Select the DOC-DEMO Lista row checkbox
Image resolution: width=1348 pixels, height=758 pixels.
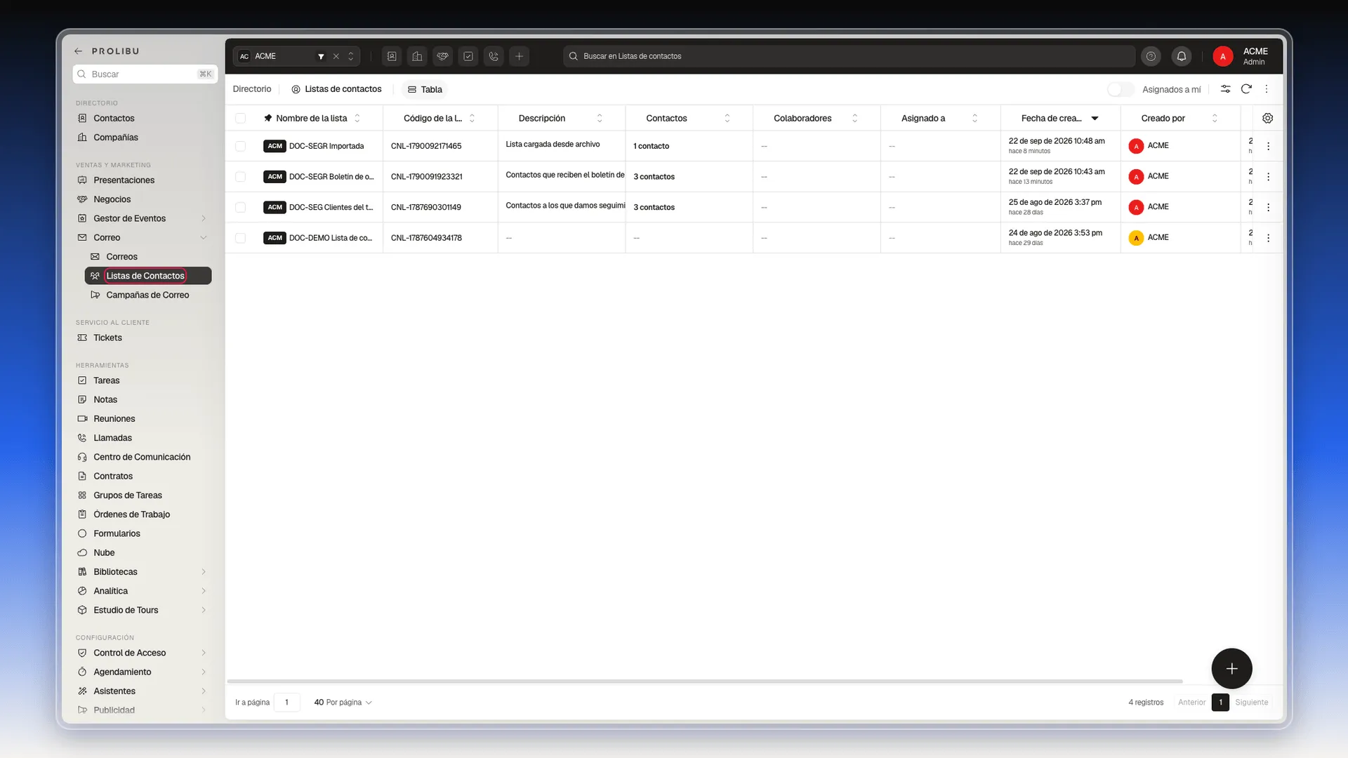[240, 238]
